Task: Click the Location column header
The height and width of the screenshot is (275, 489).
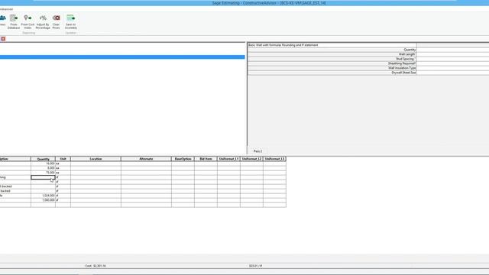Action: tap(96, 159)
